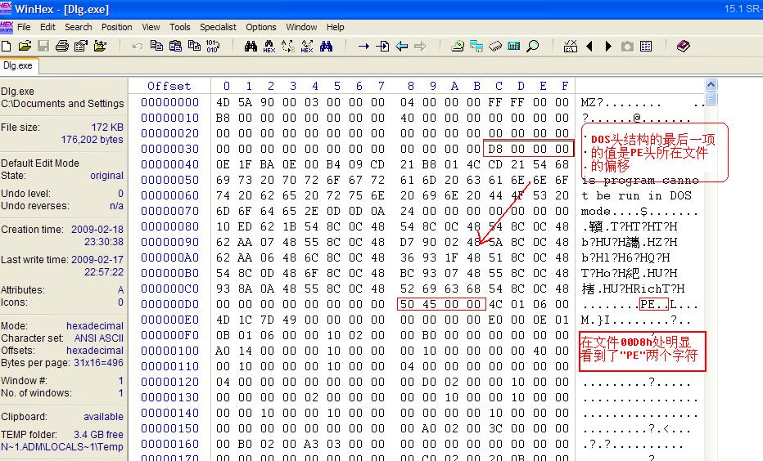Click the Go To Sector arrow-into-page icon
This screenshot has width=763, height=461.
(382, 46)
